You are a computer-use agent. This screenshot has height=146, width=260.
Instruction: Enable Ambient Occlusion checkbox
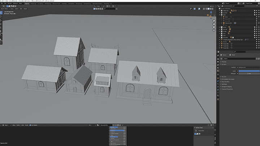pos(222,79)
